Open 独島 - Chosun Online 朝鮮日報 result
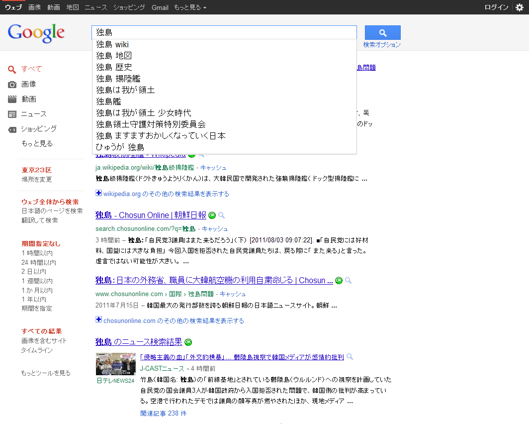This screenshot has width=529, height=424. tap(151, 215)
